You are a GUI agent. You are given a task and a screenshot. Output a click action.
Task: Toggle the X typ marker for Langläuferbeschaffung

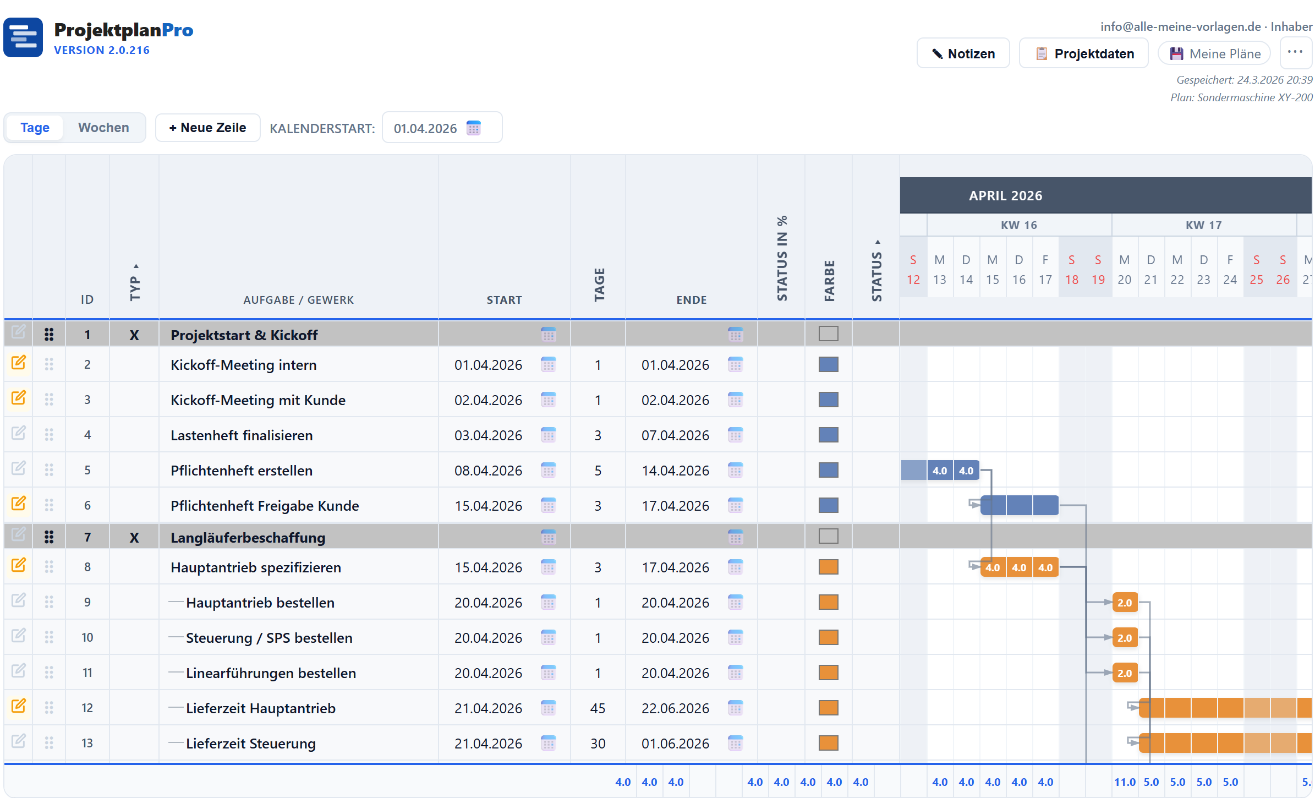click(x=134, y=537)
